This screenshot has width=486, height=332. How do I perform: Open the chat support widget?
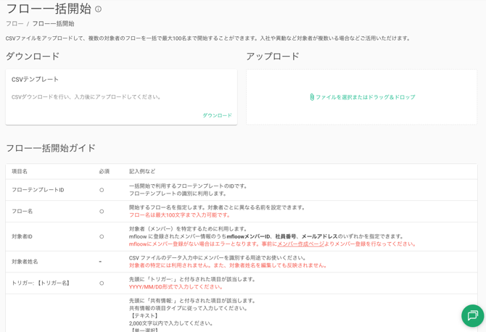[x=473, y=315]
